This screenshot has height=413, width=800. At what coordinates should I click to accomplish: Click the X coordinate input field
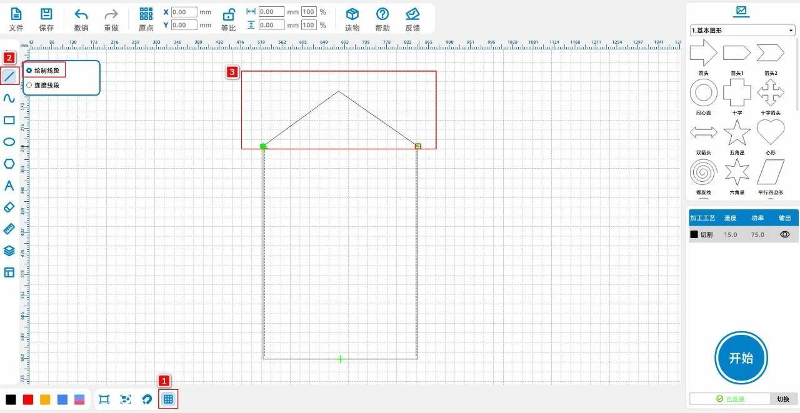pos(184,12)
